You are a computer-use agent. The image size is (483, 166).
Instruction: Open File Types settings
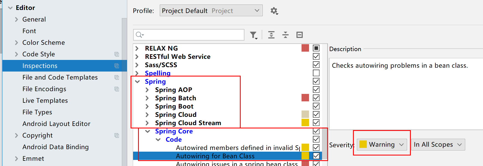pyautogui.click(x=37, y=112)
